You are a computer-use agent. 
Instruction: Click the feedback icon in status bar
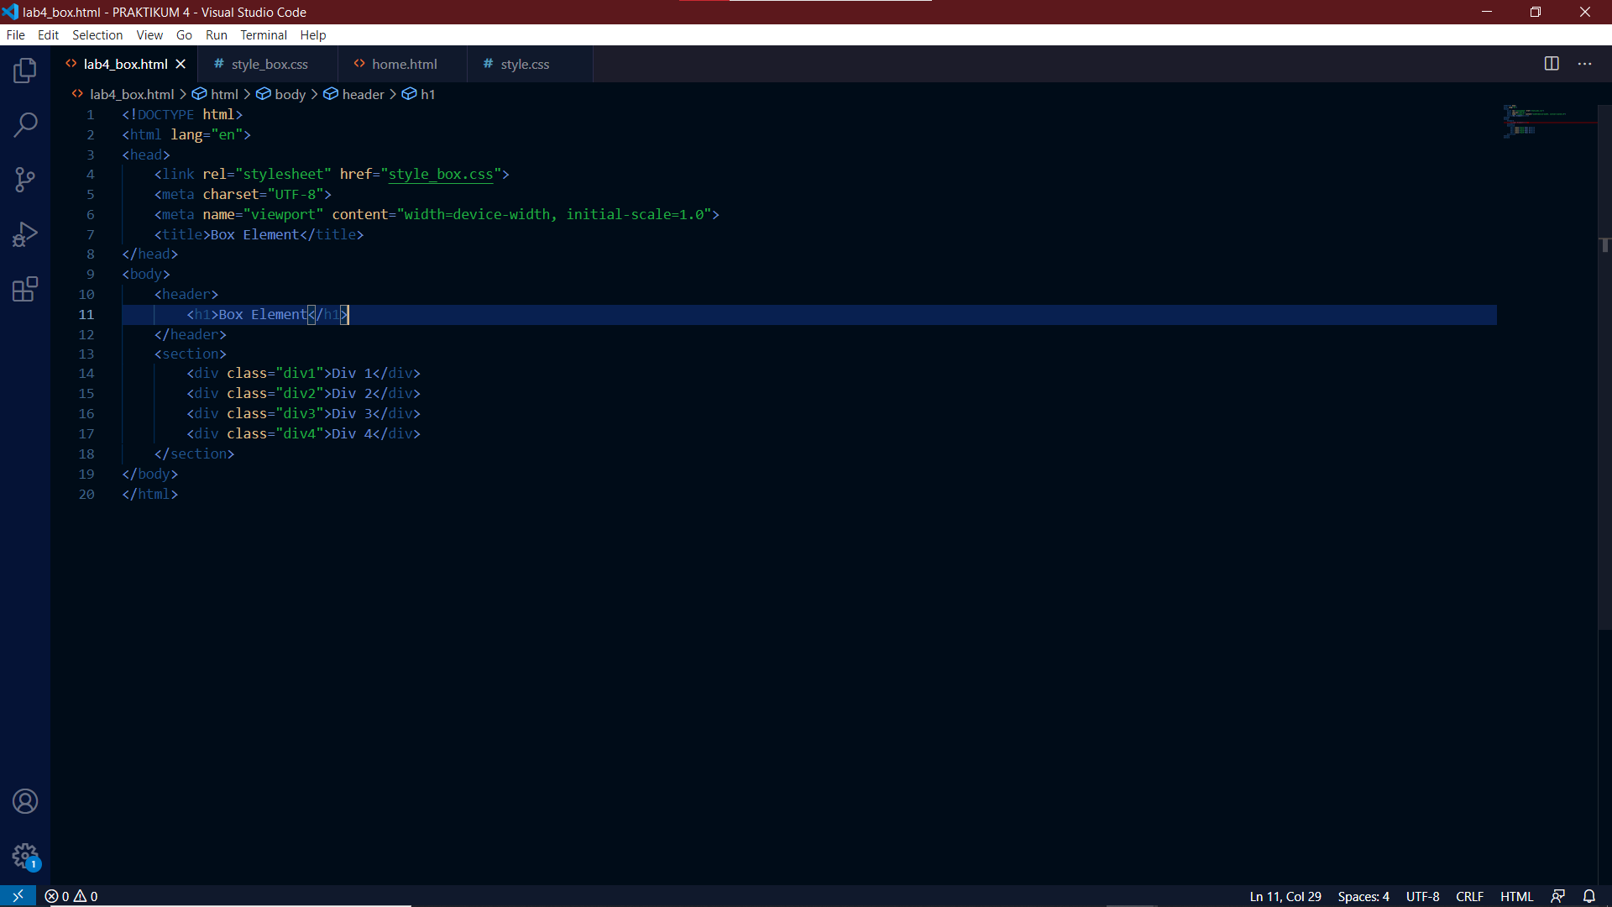1557,896
